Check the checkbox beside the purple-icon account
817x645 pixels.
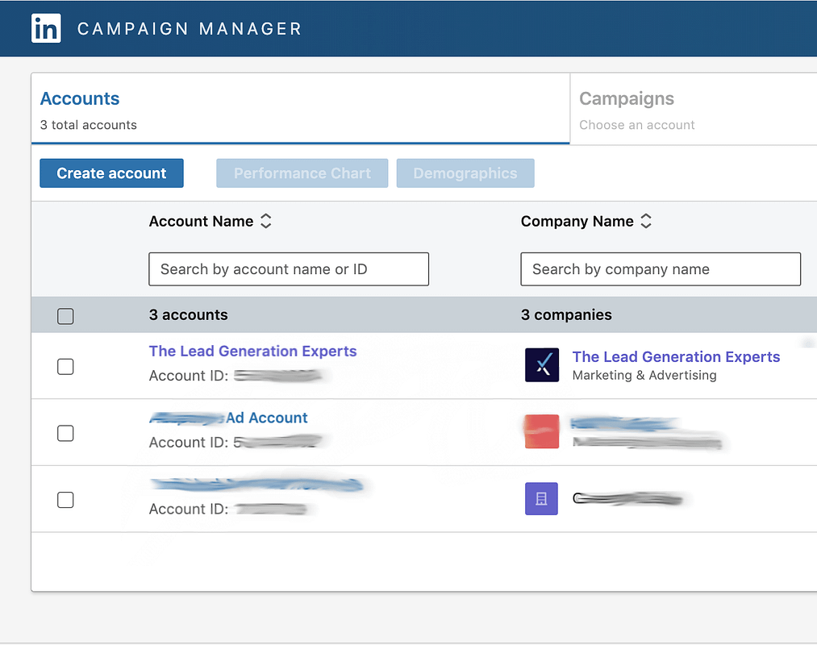pos(65,500)
